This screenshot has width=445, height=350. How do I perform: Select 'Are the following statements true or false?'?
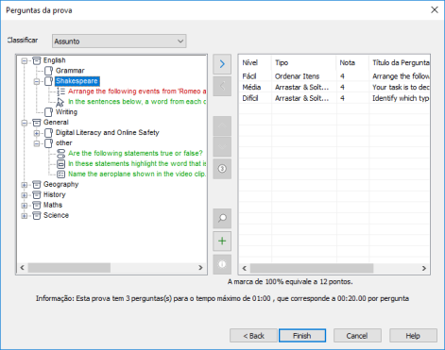(135, 154)
